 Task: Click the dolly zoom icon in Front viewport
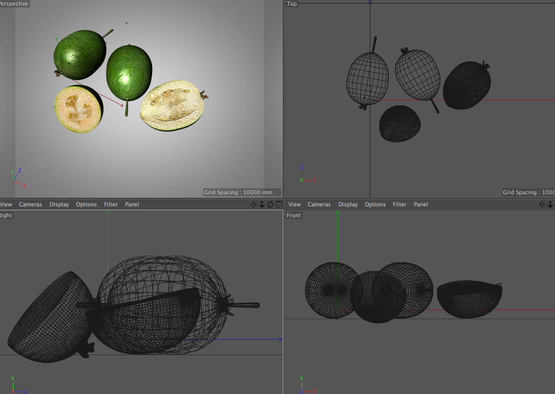[550, 204]
